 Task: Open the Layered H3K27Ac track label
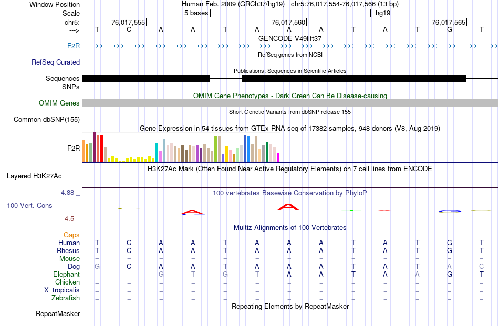34,176
